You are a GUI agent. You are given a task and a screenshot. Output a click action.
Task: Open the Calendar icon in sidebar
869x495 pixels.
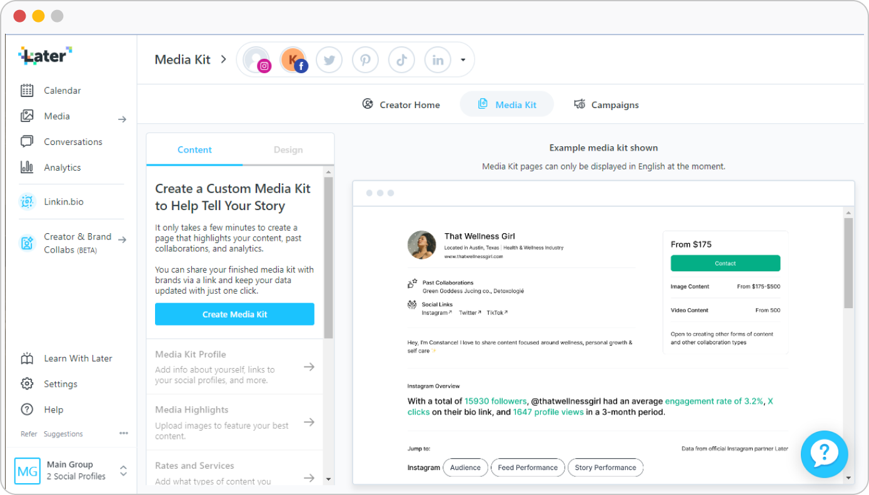point(27,91)
